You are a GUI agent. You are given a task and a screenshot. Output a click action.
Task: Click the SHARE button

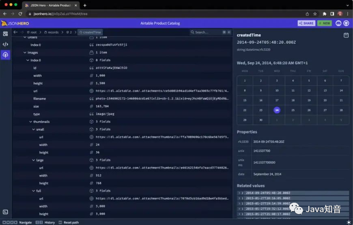[306, 23]
